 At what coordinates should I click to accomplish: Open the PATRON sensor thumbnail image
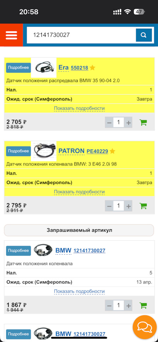point(44,151)
